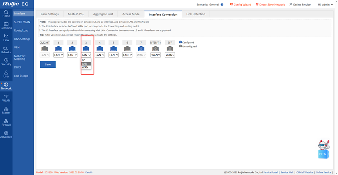
Task: Open the Home icon in sidebar
Action: click(x=6, y=13)
